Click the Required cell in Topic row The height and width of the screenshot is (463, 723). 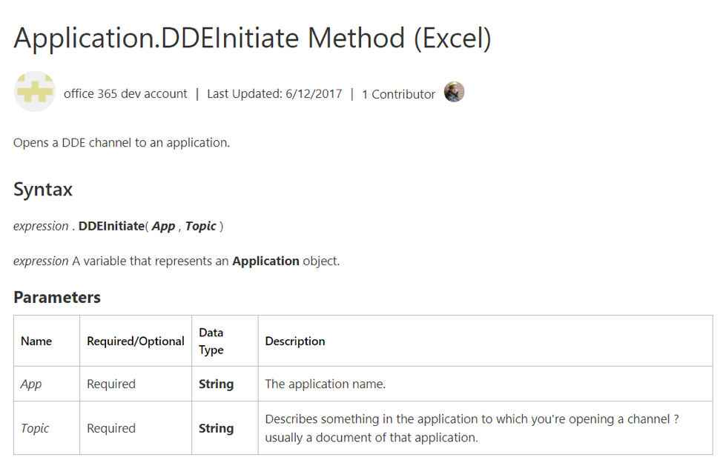pos(111,428)
